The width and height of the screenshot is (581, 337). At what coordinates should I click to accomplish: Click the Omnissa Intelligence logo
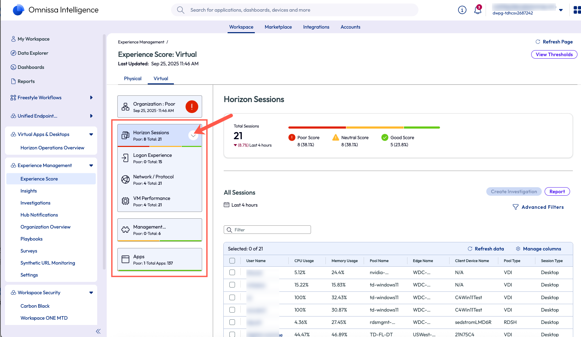pos(18,10)
